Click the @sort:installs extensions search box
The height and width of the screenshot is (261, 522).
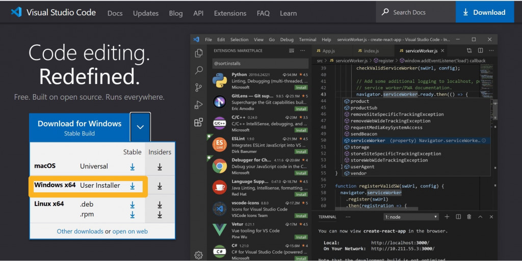click(x=260, y=64)
